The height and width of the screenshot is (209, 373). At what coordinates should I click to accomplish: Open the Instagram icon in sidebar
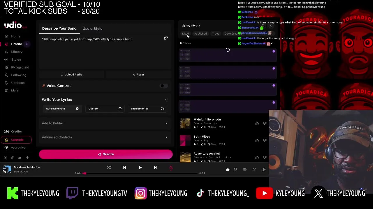13,158
